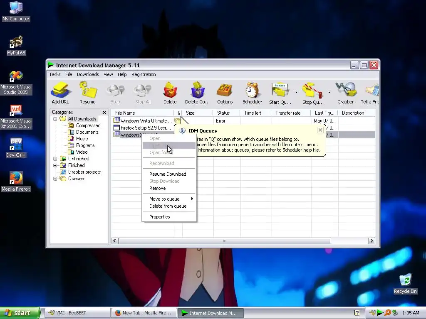Click the IDM icon in system tray

coord(380,313)
